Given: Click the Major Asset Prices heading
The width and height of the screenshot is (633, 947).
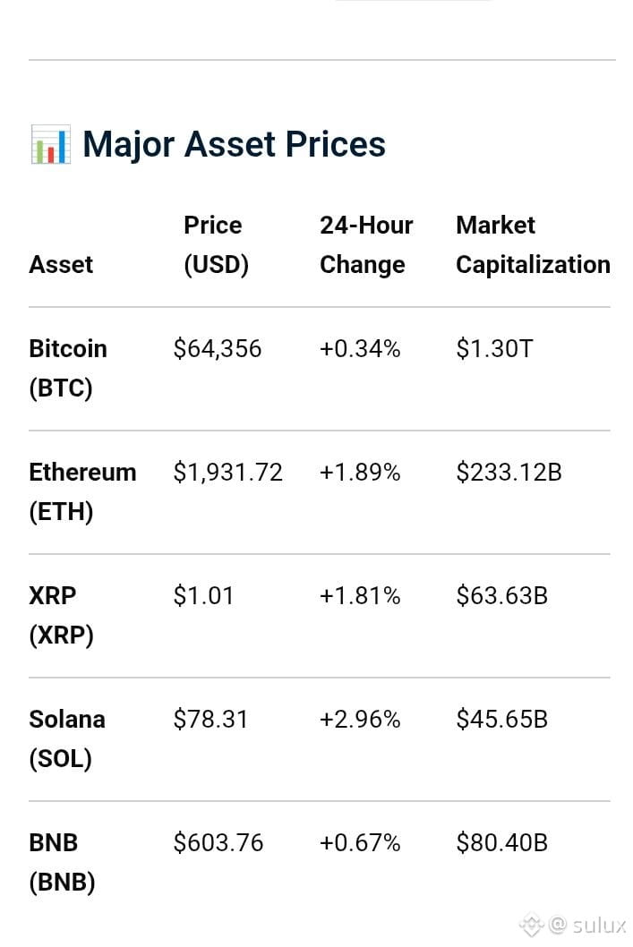Looking at the screenshot, I should tap(234, 144).
